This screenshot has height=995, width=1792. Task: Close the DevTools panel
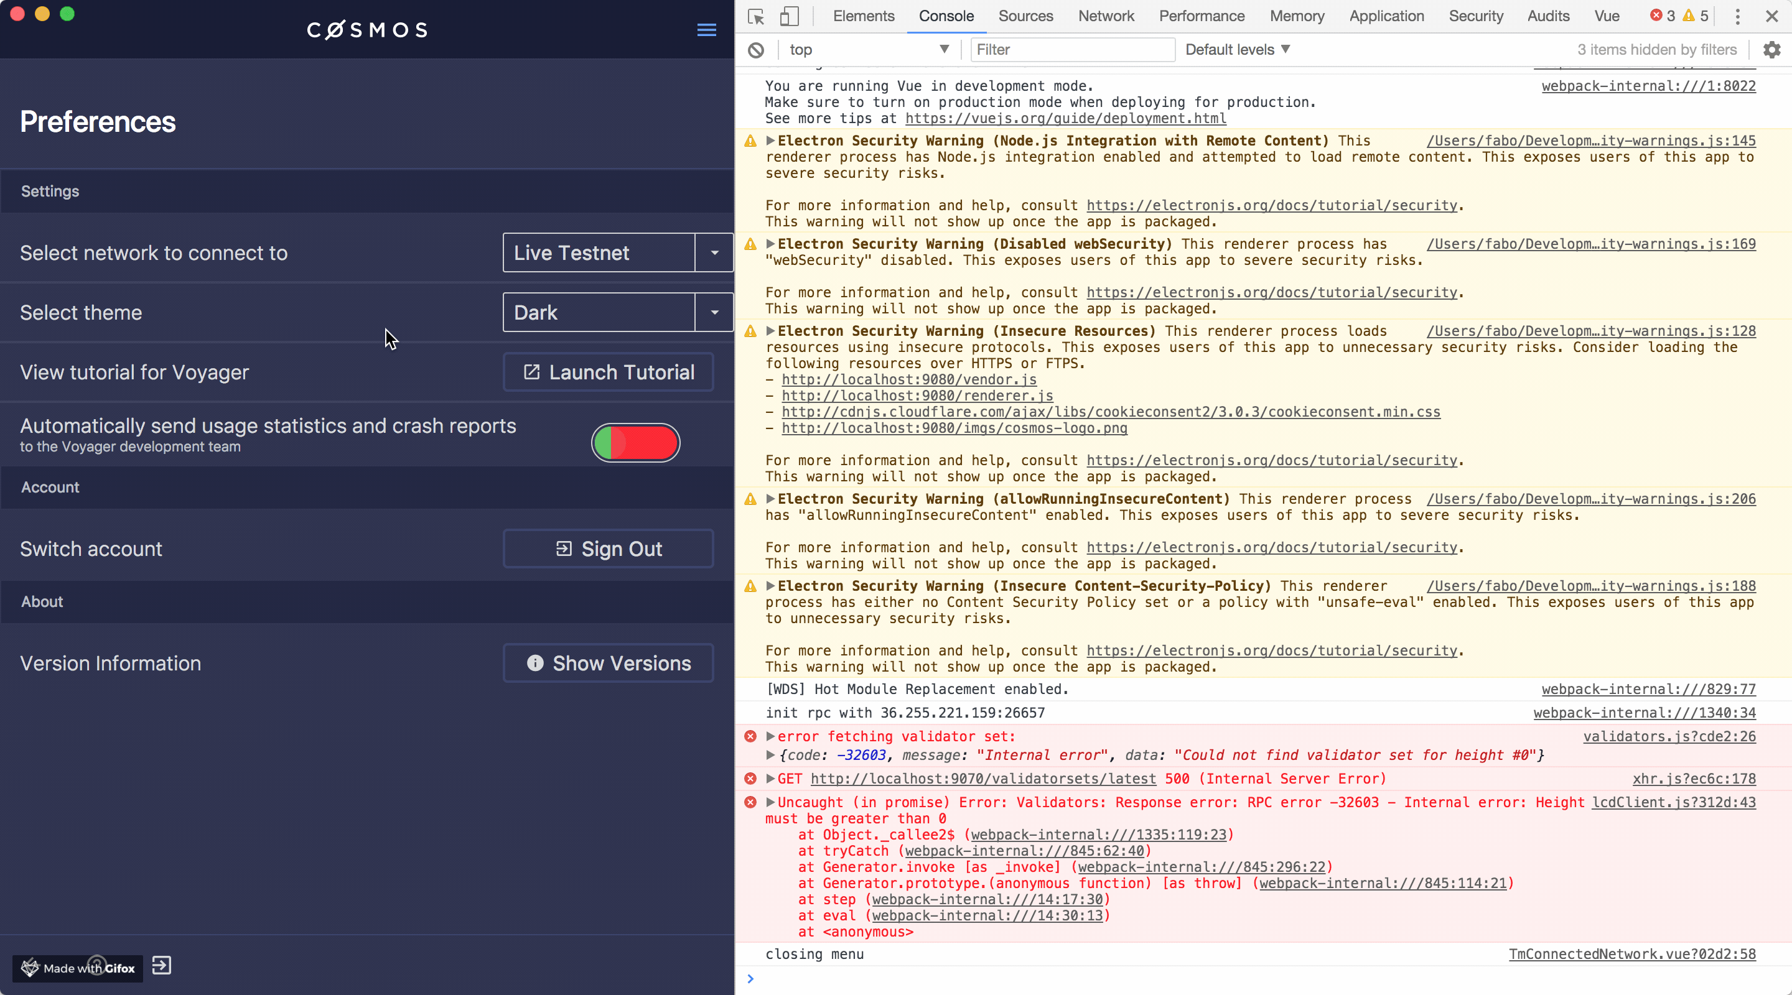1772,16
